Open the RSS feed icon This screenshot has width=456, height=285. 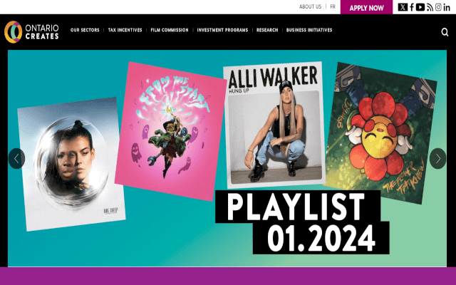(x=430, y=7)
